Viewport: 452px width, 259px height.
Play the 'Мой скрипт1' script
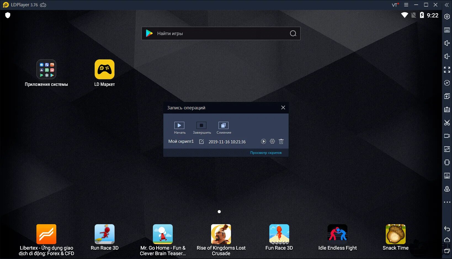click(x=264, y=141)
